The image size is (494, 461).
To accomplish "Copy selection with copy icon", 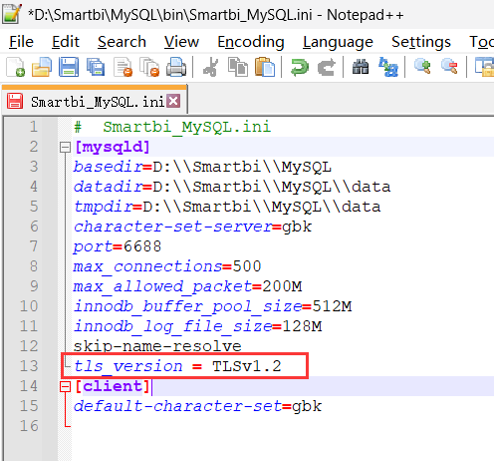I will (238, 67).
